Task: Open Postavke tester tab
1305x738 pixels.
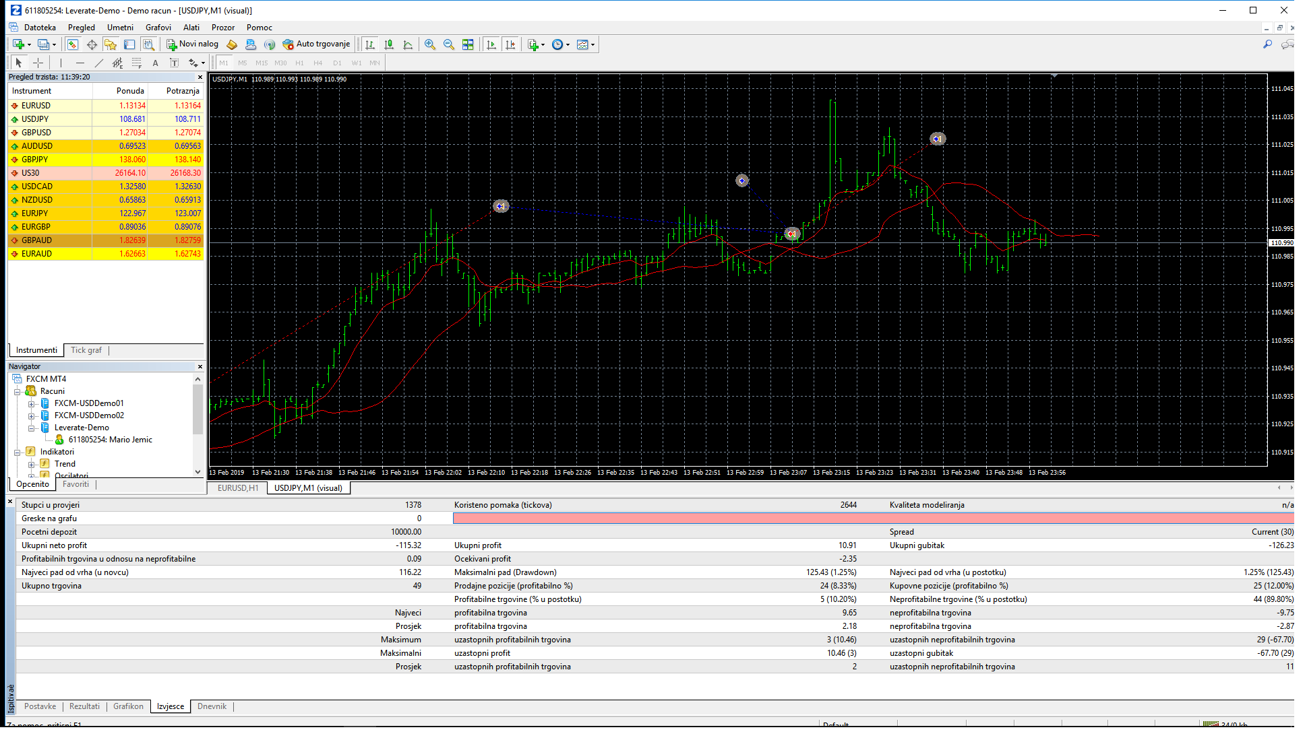Action: pos(40,706)
